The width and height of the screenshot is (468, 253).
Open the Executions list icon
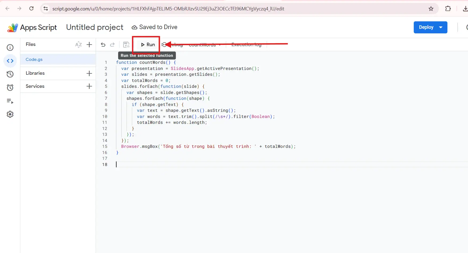coord(10,101)
